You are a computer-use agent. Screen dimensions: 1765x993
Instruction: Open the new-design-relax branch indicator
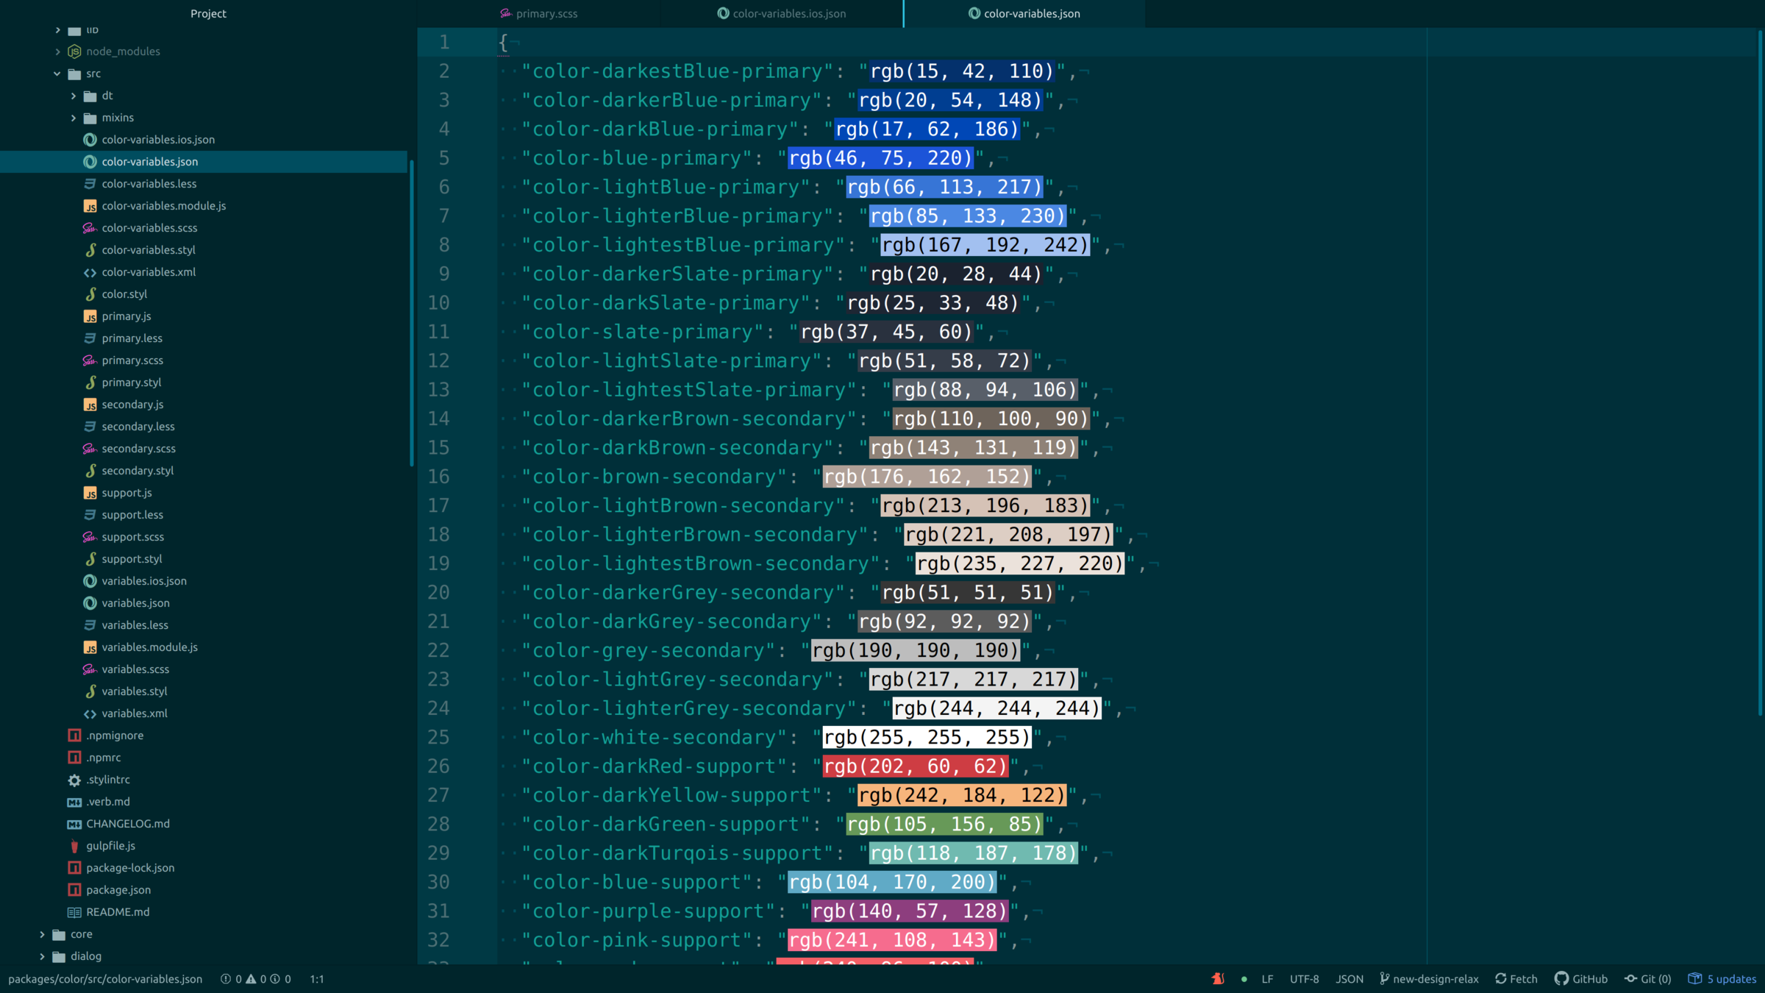click(x=1428, y=978)
